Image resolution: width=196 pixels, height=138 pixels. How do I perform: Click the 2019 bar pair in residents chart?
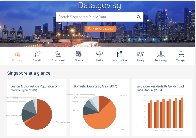[181, 112]
